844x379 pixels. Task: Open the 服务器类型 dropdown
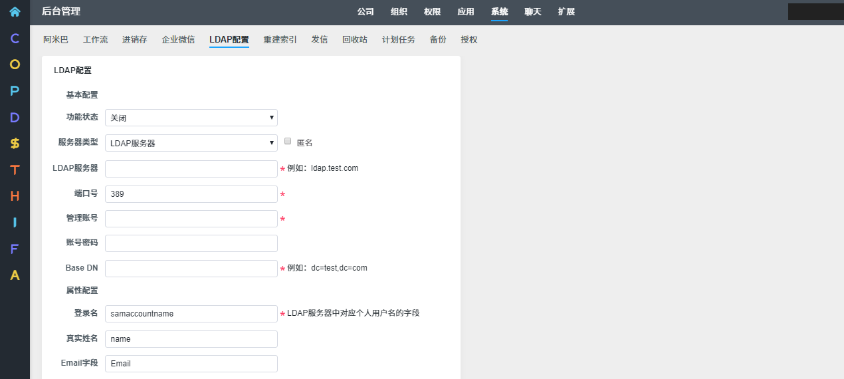tap(191, 143)
